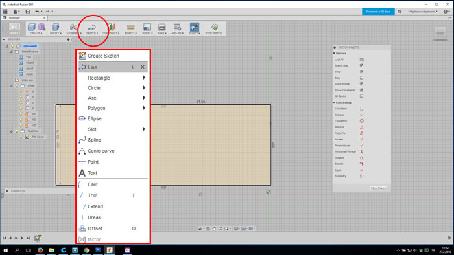Open the Model workspace switcher
The width and height of the screenshot is (454, 255).
[14, 28]
